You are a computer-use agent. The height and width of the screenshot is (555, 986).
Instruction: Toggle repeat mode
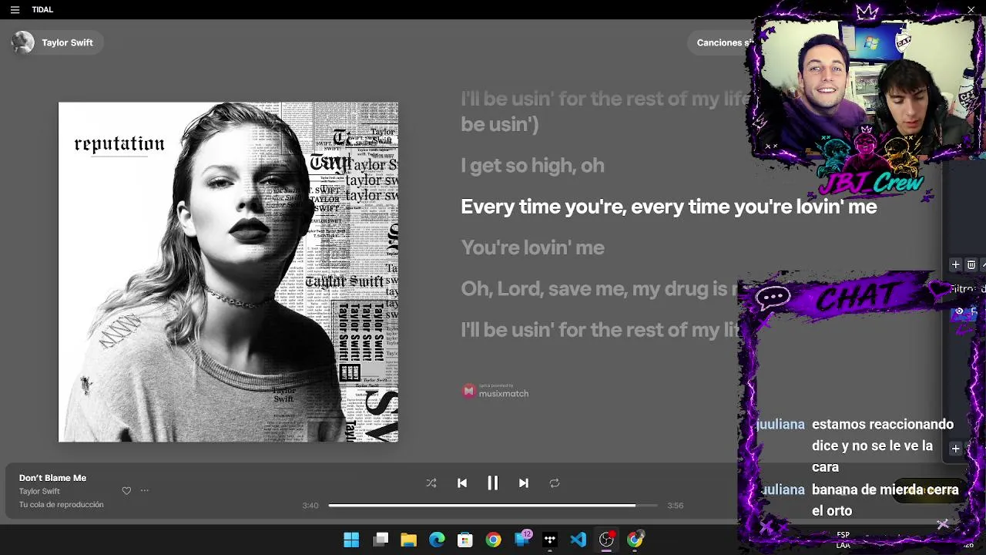[x=555, y=483]
